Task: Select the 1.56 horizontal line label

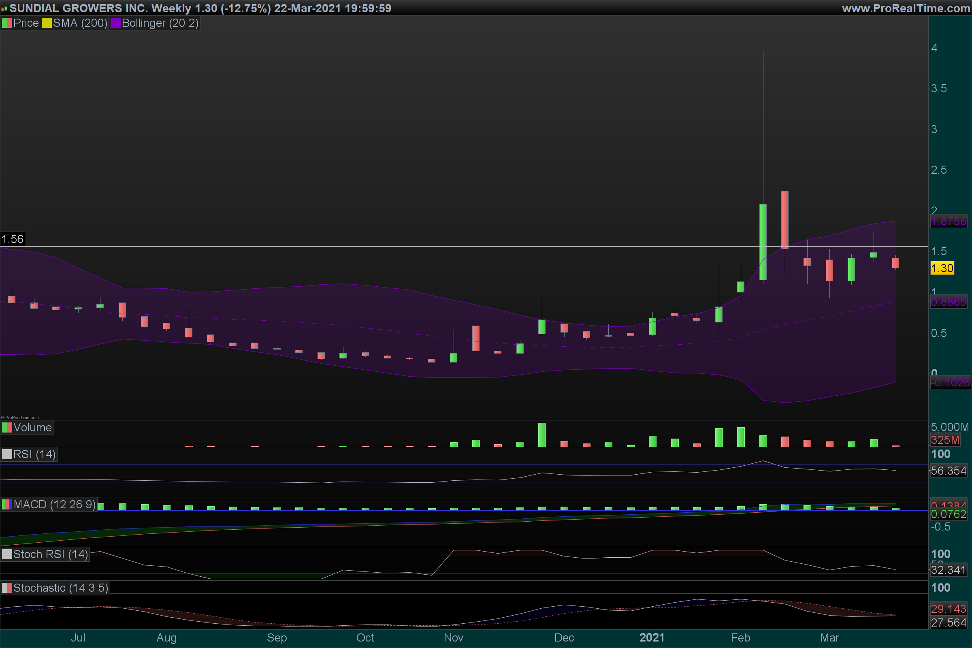Action: point(13,239)
